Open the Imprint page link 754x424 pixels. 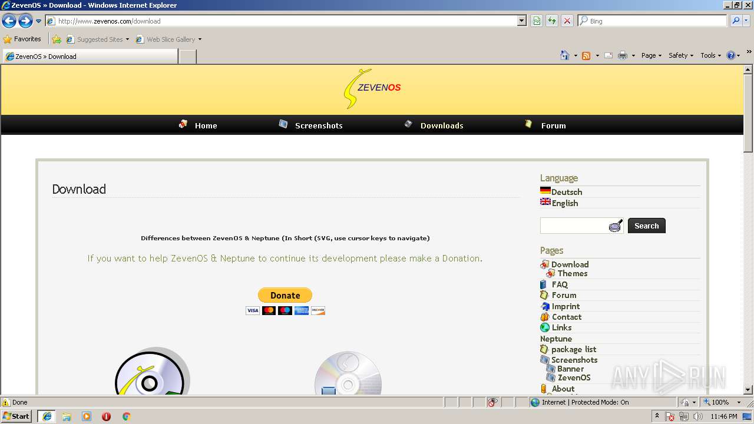(x=565, y=306)
